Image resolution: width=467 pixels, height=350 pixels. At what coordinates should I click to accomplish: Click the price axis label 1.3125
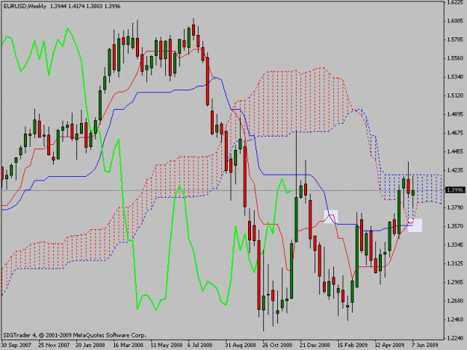455,263
